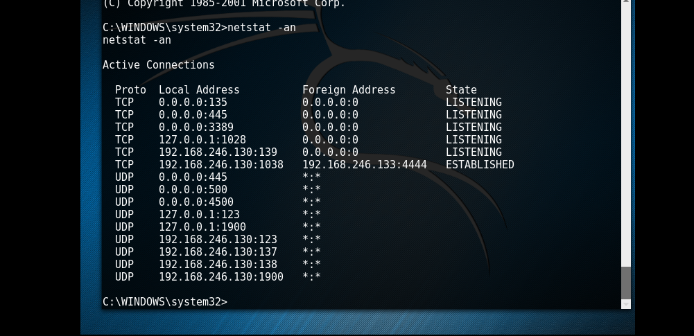694x336 pixels.
Task: Select local address 192.168.246.130:123
Action: [x=218, y=239]
